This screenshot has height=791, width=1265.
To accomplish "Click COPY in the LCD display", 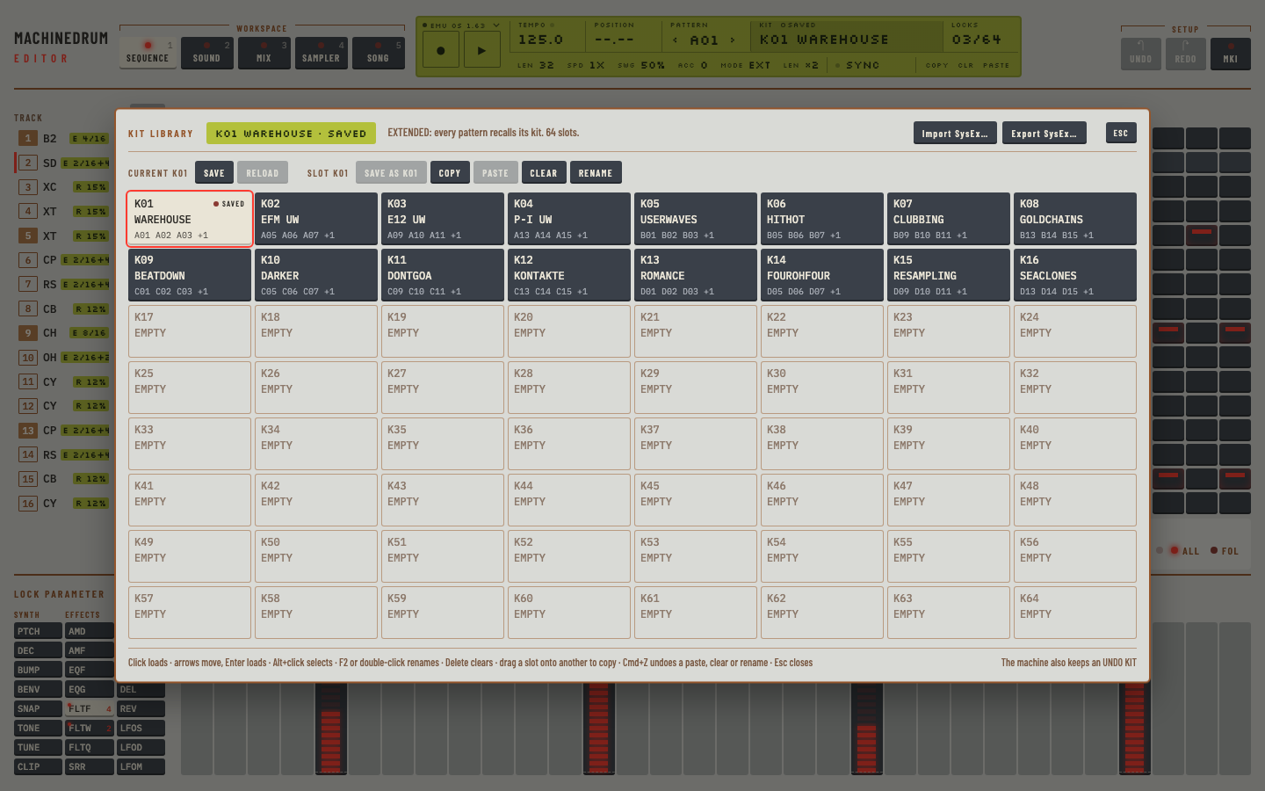I will point(936,65).
